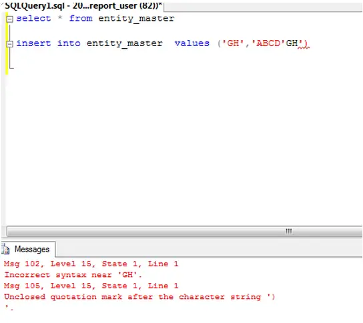
Task: Collapse the insert statement outline box
Action: (x=10, y=44)
